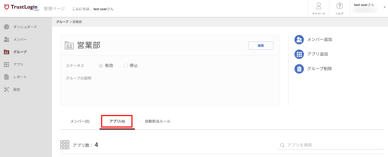Click the アプリ数 grid icon
Screen dimensions: 388x157
(x=65, y=145)
